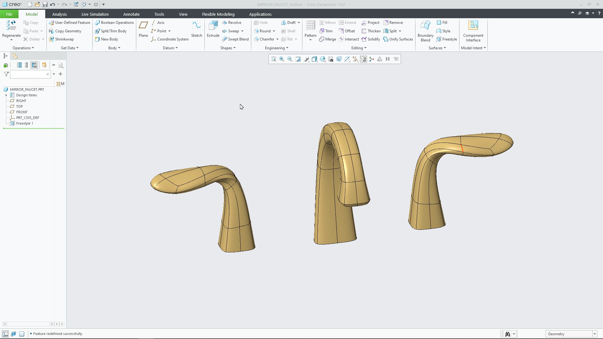Select the Style surfacing tool
Screen dimensions: 603x339
click(444, 31)
